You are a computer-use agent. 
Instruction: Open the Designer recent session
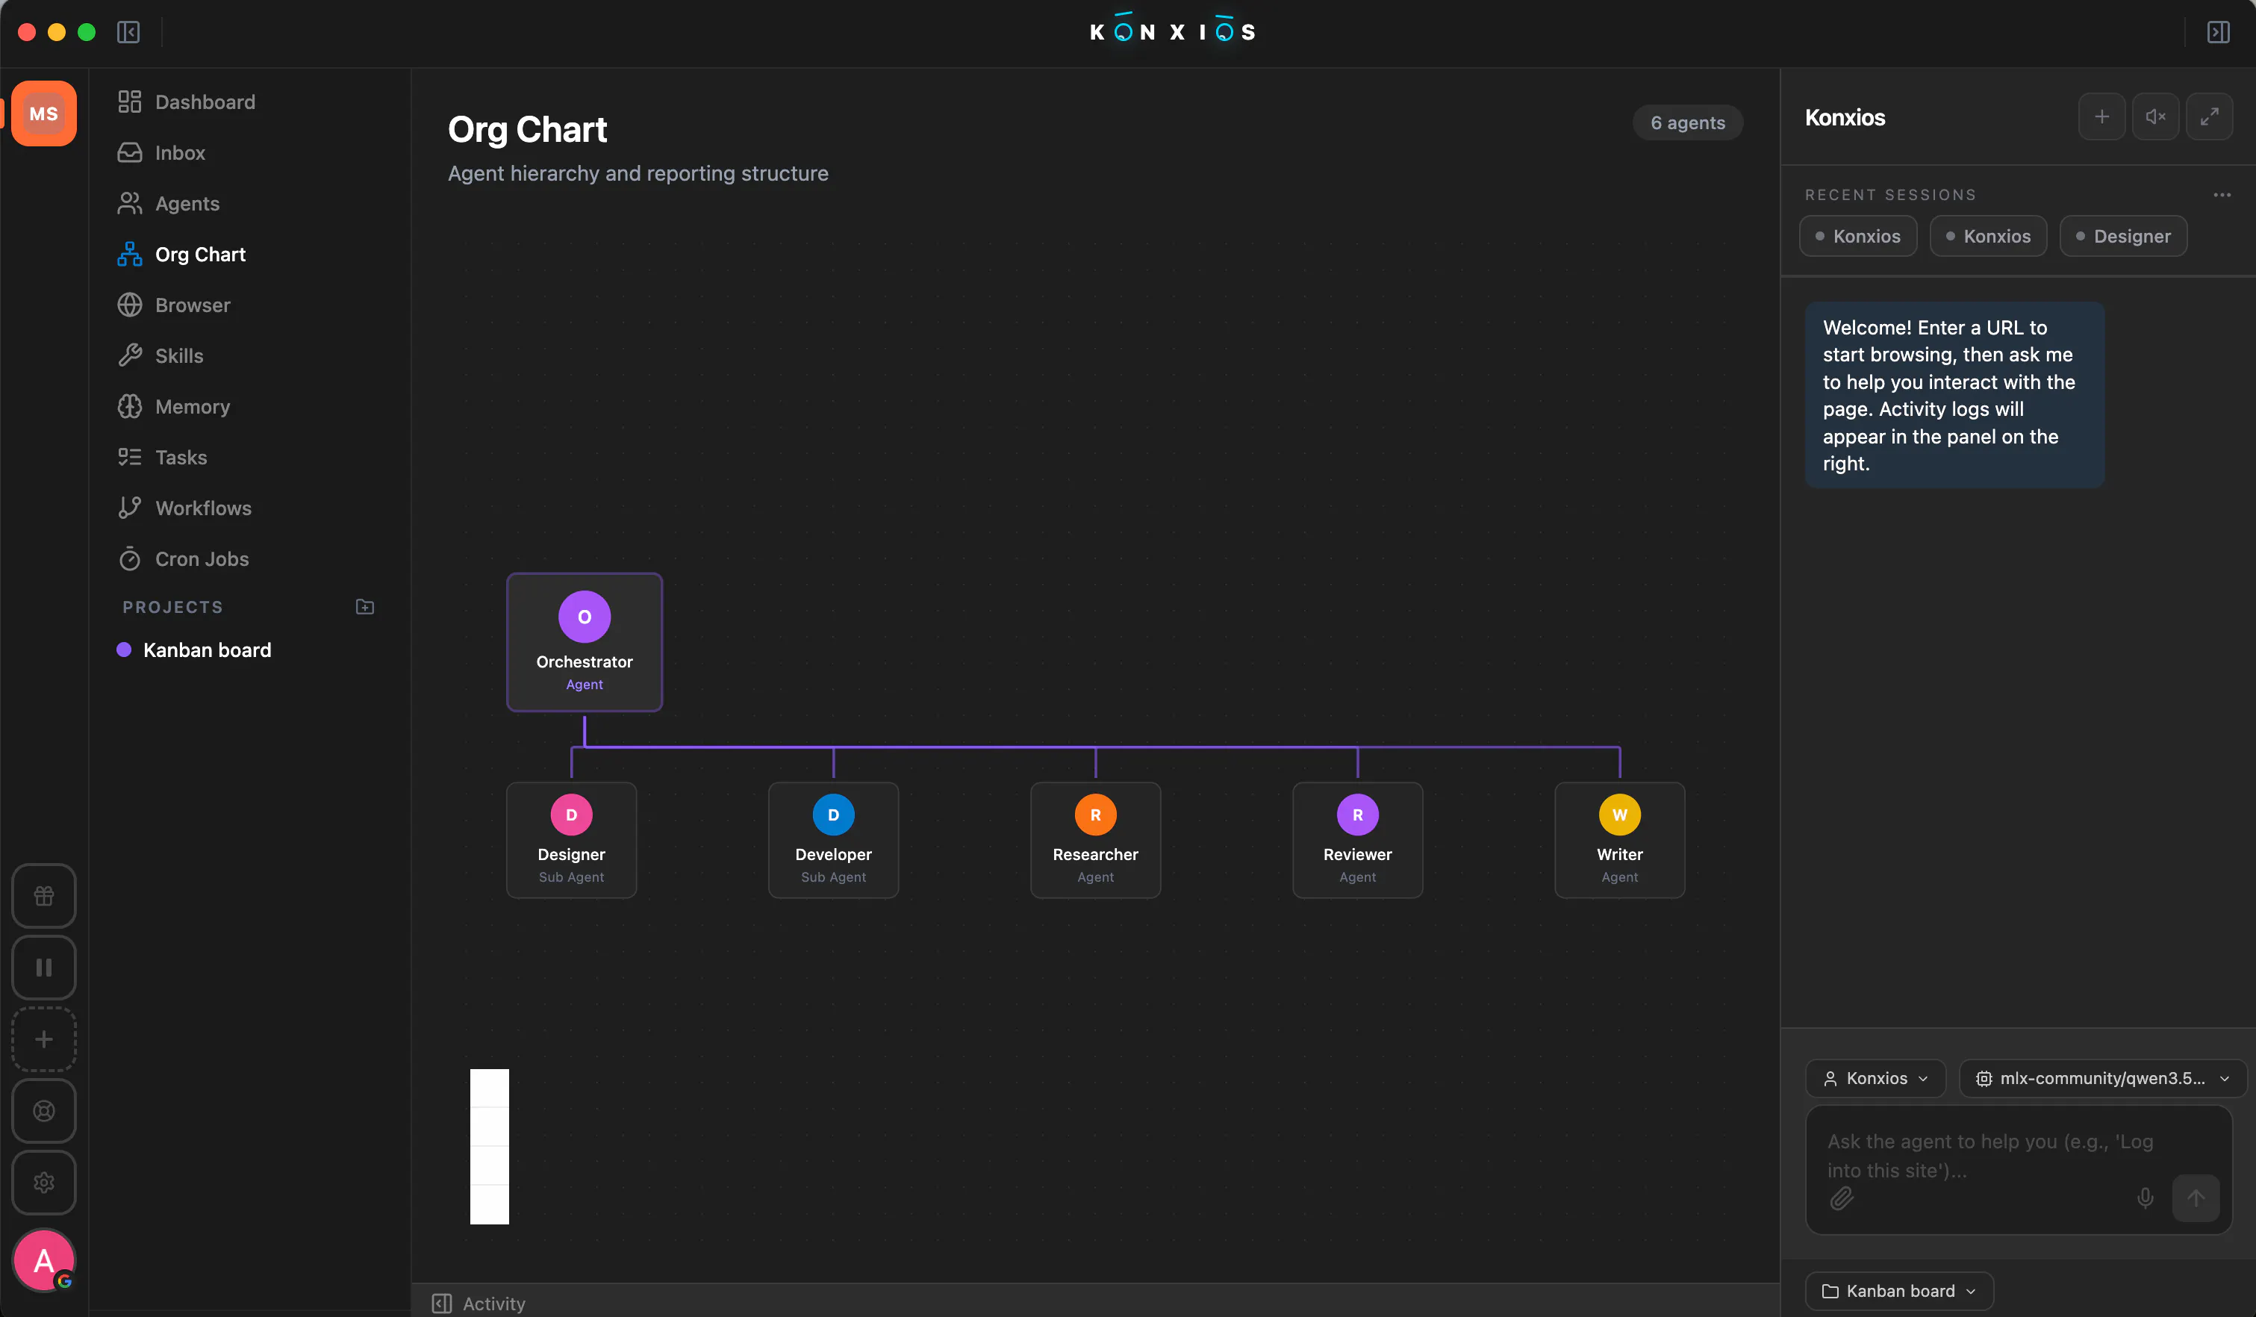tap(2124, 237)
